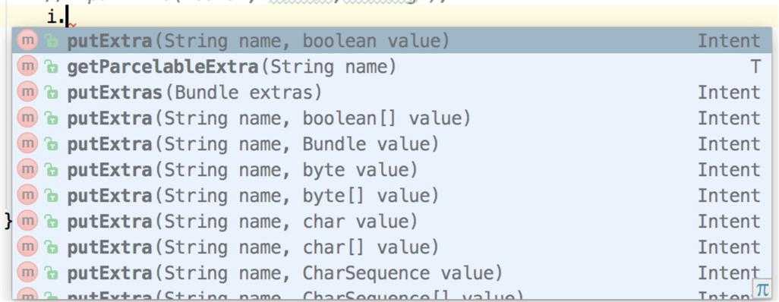The height and width of the screenshot is (302, 779).
Task: Choose putExtra with char[] value
Action: pos(392,247)
